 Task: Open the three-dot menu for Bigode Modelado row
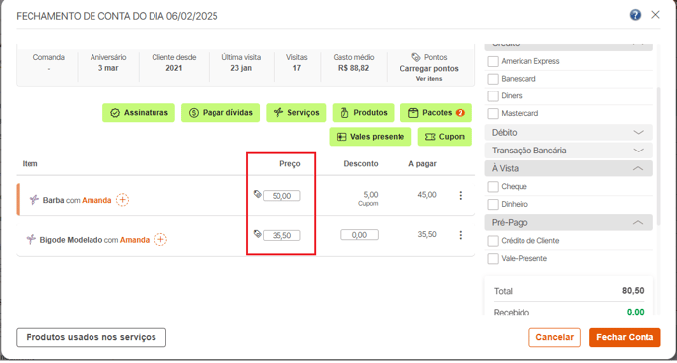461,235
